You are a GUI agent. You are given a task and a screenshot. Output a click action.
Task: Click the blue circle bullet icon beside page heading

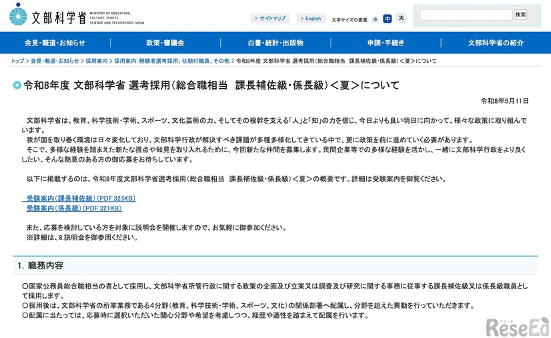point(17,85)
